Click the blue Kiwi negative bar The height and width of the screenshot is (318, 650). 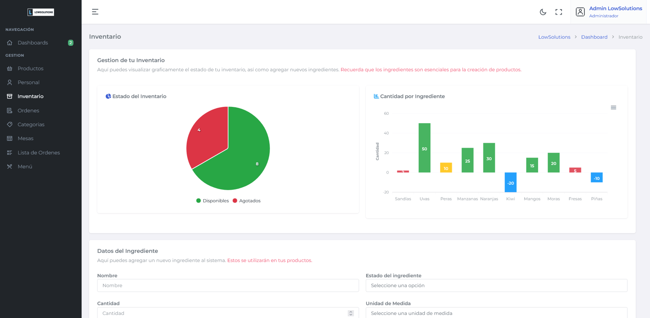(x=510, y=182)
